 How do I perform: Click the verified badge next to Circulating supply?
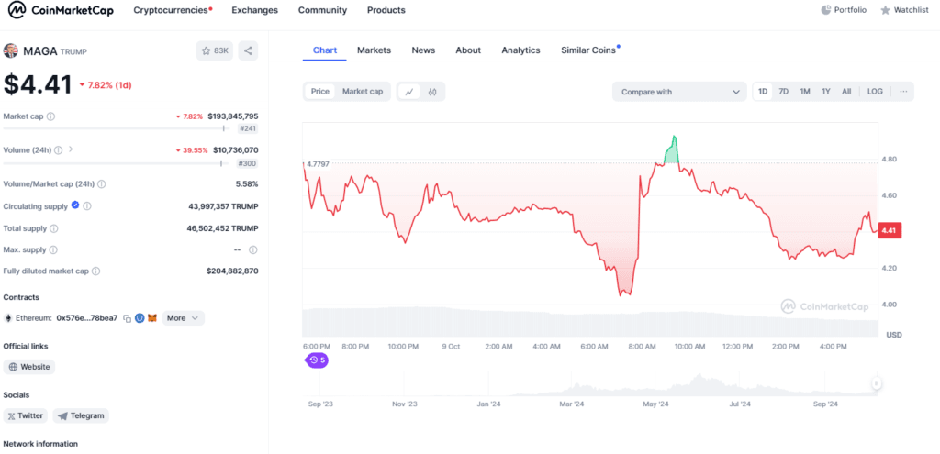tap(75, 205)
